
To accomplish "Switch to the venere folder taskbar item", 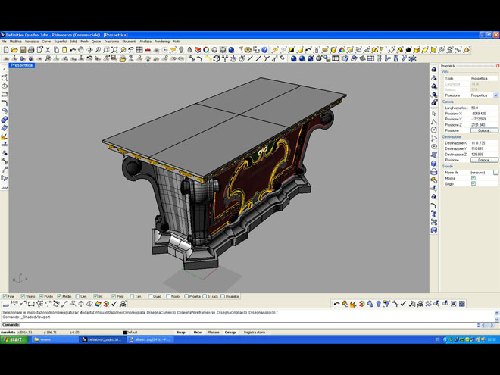I will click(x=55, y=339).
